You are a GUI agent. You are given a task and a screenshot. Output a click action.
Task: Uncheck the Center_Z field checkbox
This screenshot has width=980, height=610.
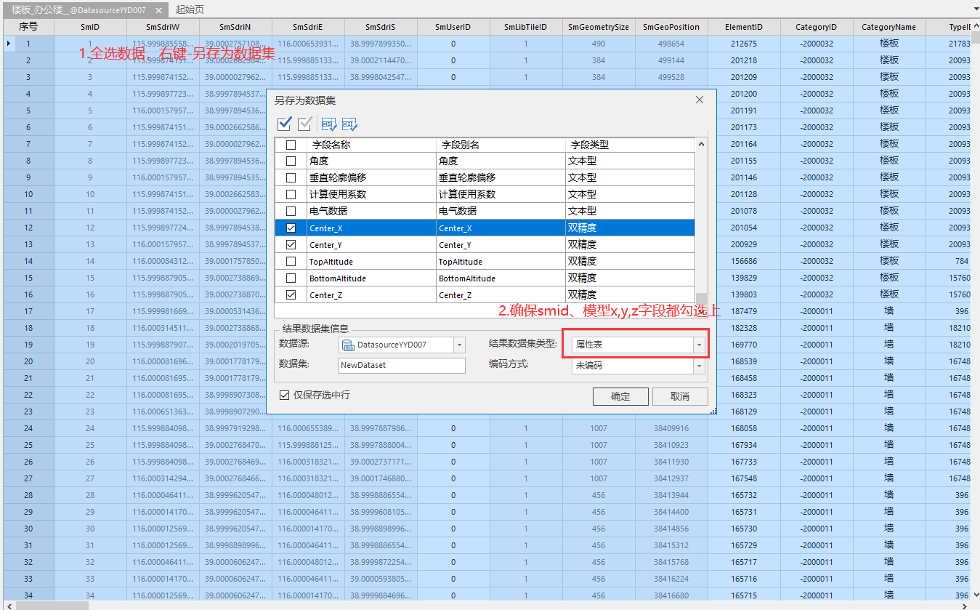tap(291, 294)
